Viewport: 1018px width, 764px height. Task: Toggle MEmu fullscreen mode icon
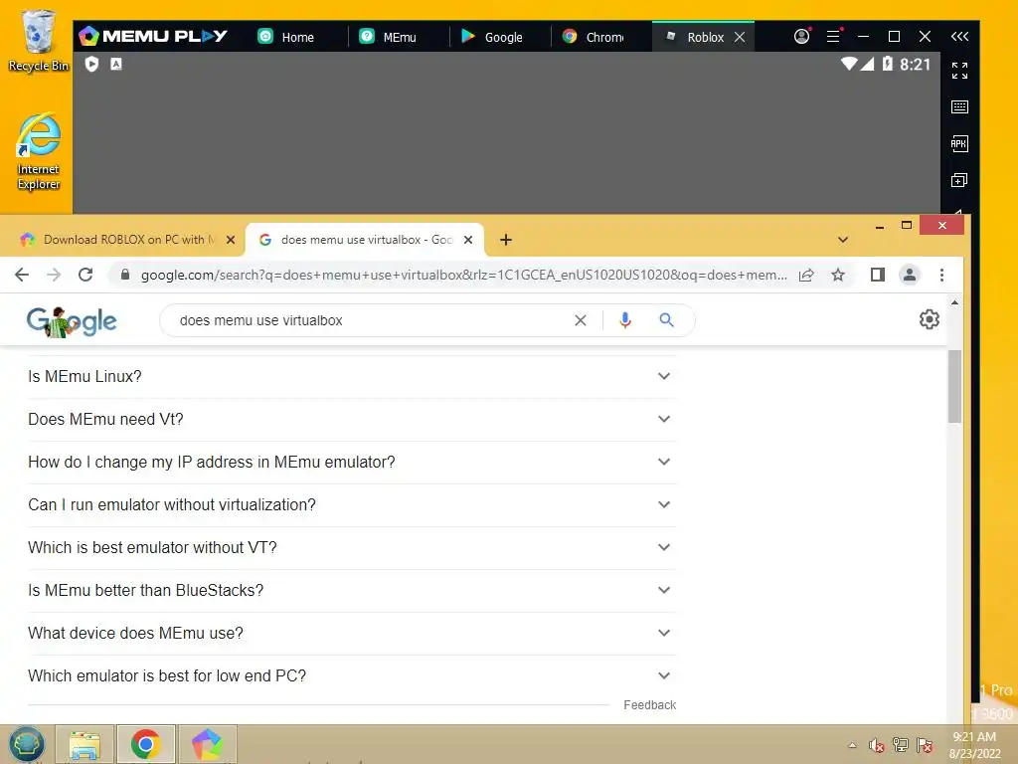[x=959, y=71]
